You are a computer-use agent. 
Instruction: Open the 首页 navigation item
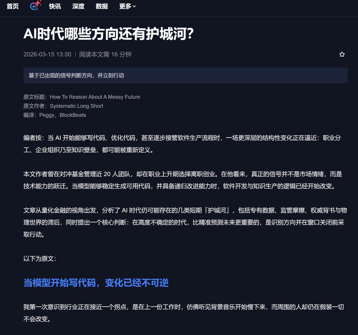point(13,6)
